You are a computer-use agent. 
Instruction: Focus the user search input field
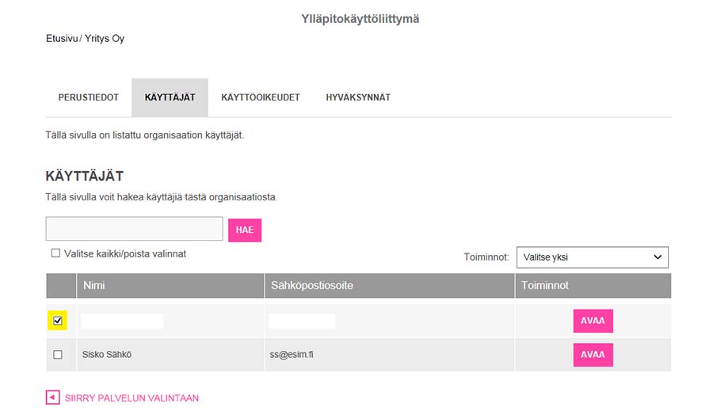(x=134, y=229)
